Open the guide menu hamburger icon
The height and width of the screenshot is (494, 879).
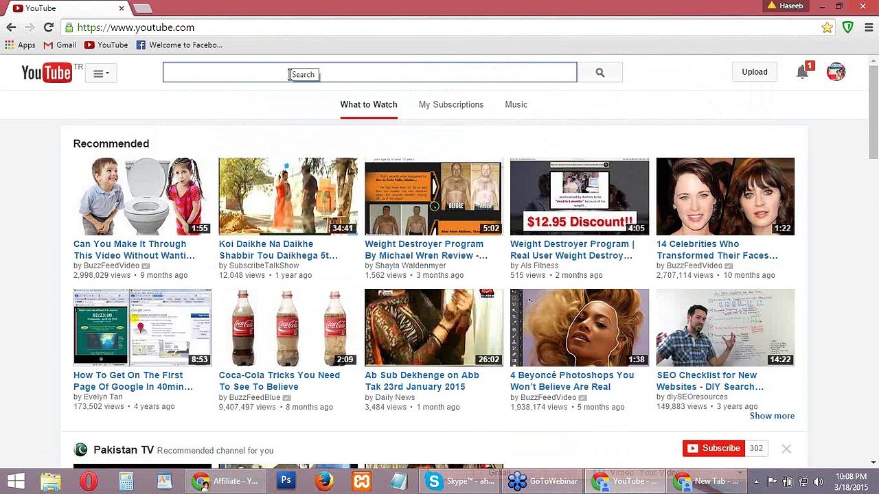point(101,73)
